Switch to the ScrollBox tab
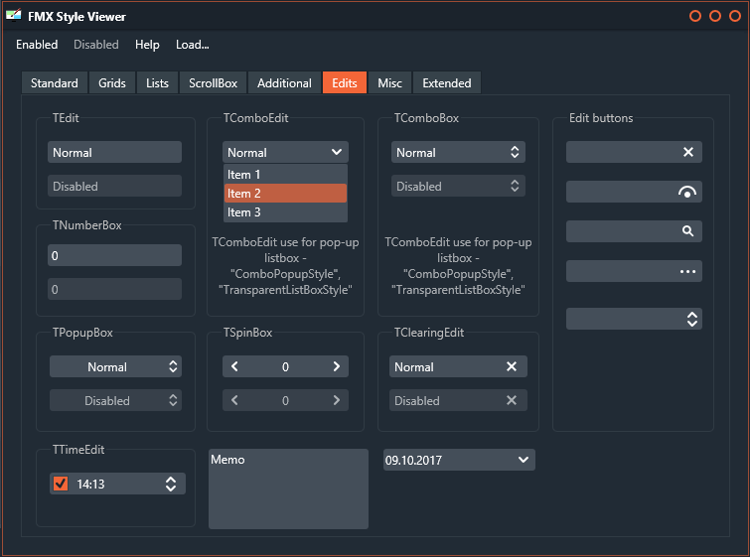The height and width of the screenshot is (557, 750). (x=213, y=82)
